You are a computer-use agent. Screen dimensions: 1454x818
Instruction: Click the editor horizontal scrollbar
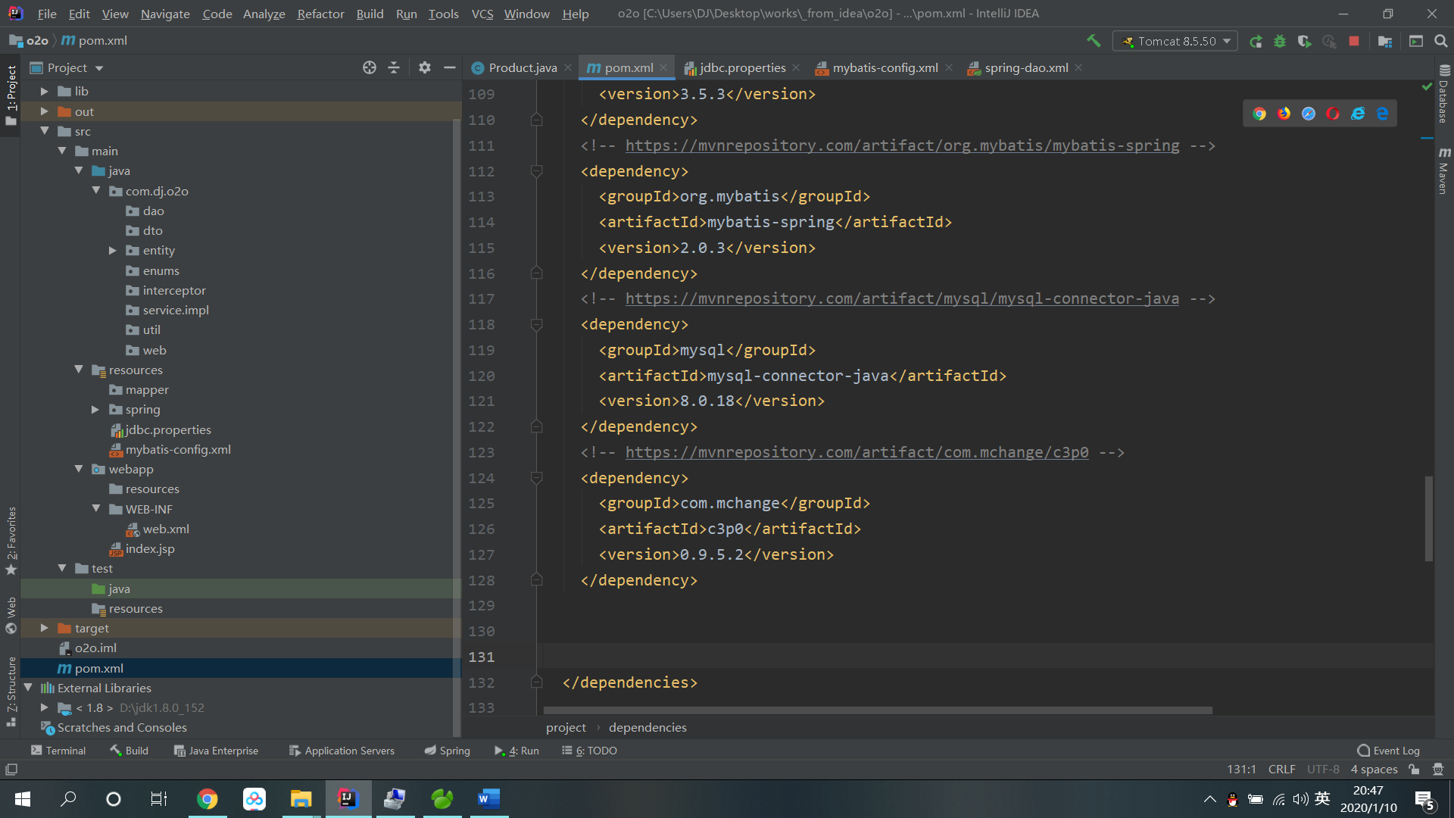(x=878, y=710)
